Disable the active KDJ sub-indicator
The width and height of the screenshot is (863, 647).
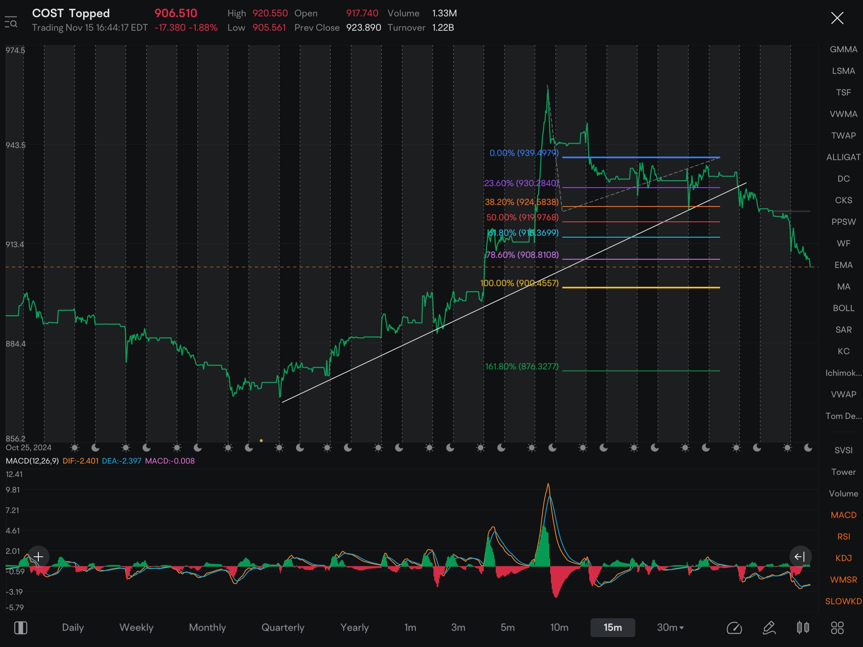tap(843, 558)
